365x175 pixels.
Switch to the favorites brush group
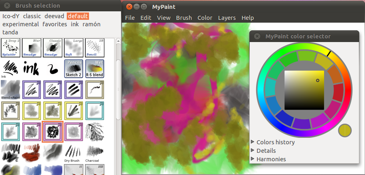55,24
